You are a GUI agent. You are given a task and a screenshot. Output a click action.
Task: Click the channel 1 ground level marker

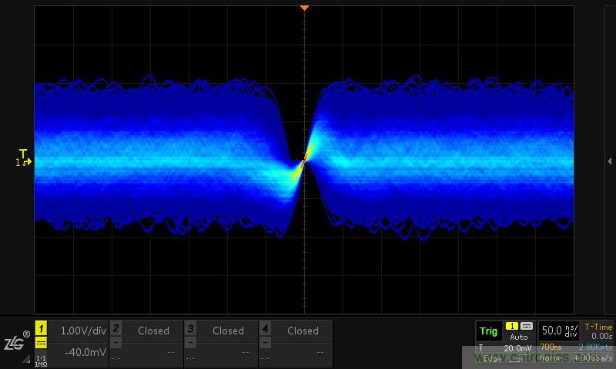pos(22,163)
